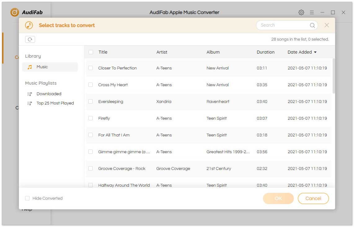Click the Eversleeping title
The width and height of the screenshot is (354, 227).
point(111,102)
